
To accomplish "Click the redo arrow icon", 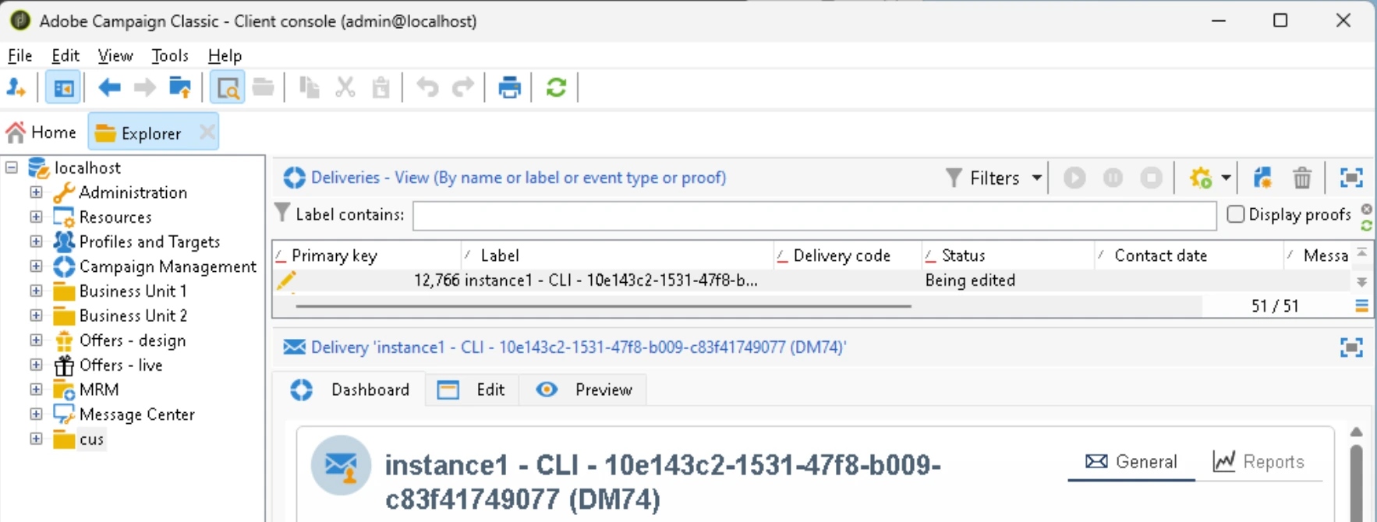I will point(463,87).
